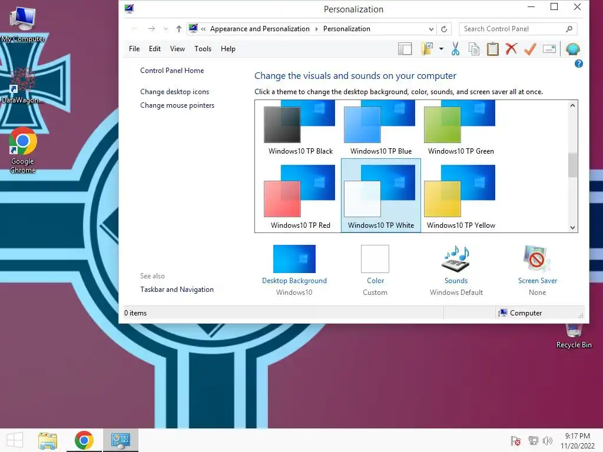Click the theme list scroll down arrow
This screenshot has width=603, height=452.
(572, 228)
